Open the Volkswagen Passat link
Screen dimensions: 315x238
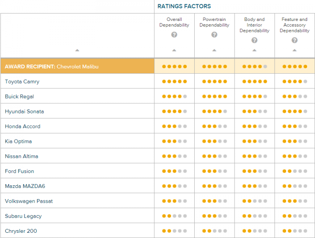29,201
